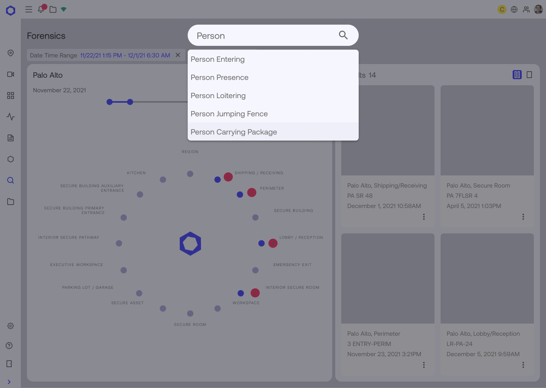Switch to single-column results view
546x388 pixels.
pos(529,75)
